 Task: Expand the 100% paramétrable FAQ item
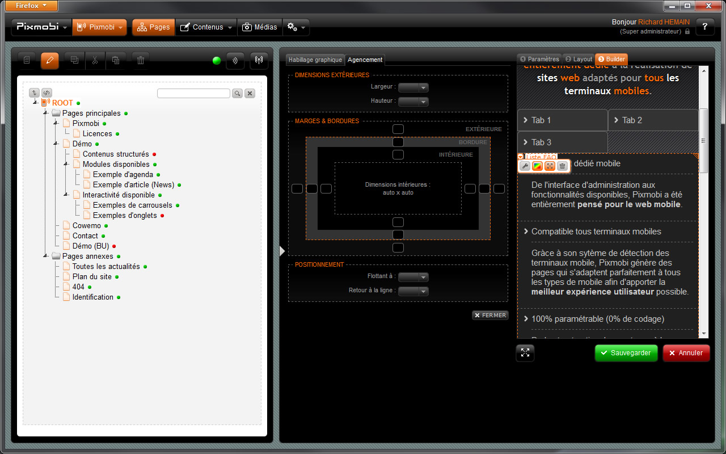click(x=597, y=319)
